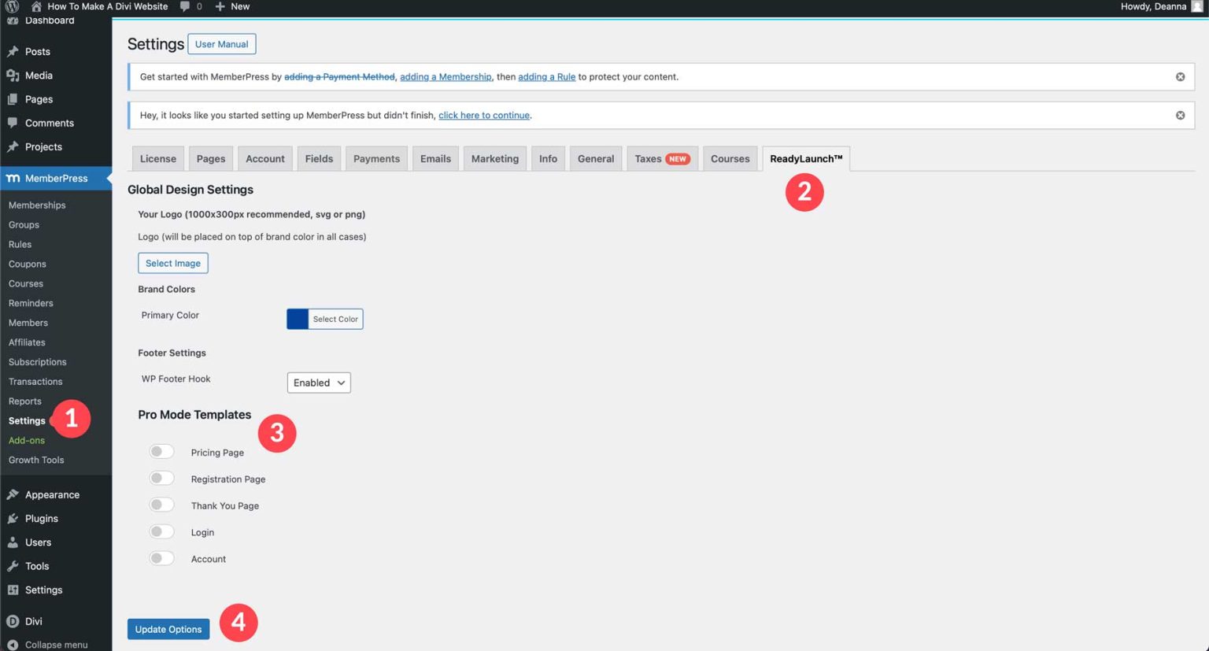Image resolution: width=1209 pixels, height=651 pixels.
Task: Open the Primary Color picker
Action: 324,319
